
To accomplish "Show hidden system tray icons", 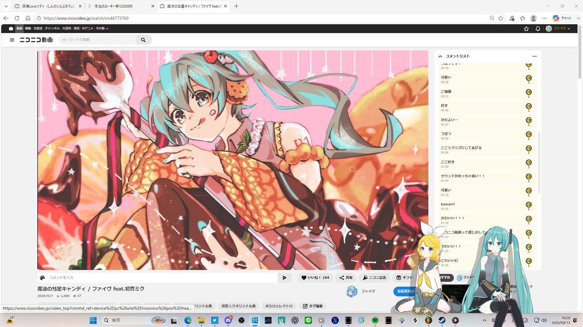I will [484, 320].
